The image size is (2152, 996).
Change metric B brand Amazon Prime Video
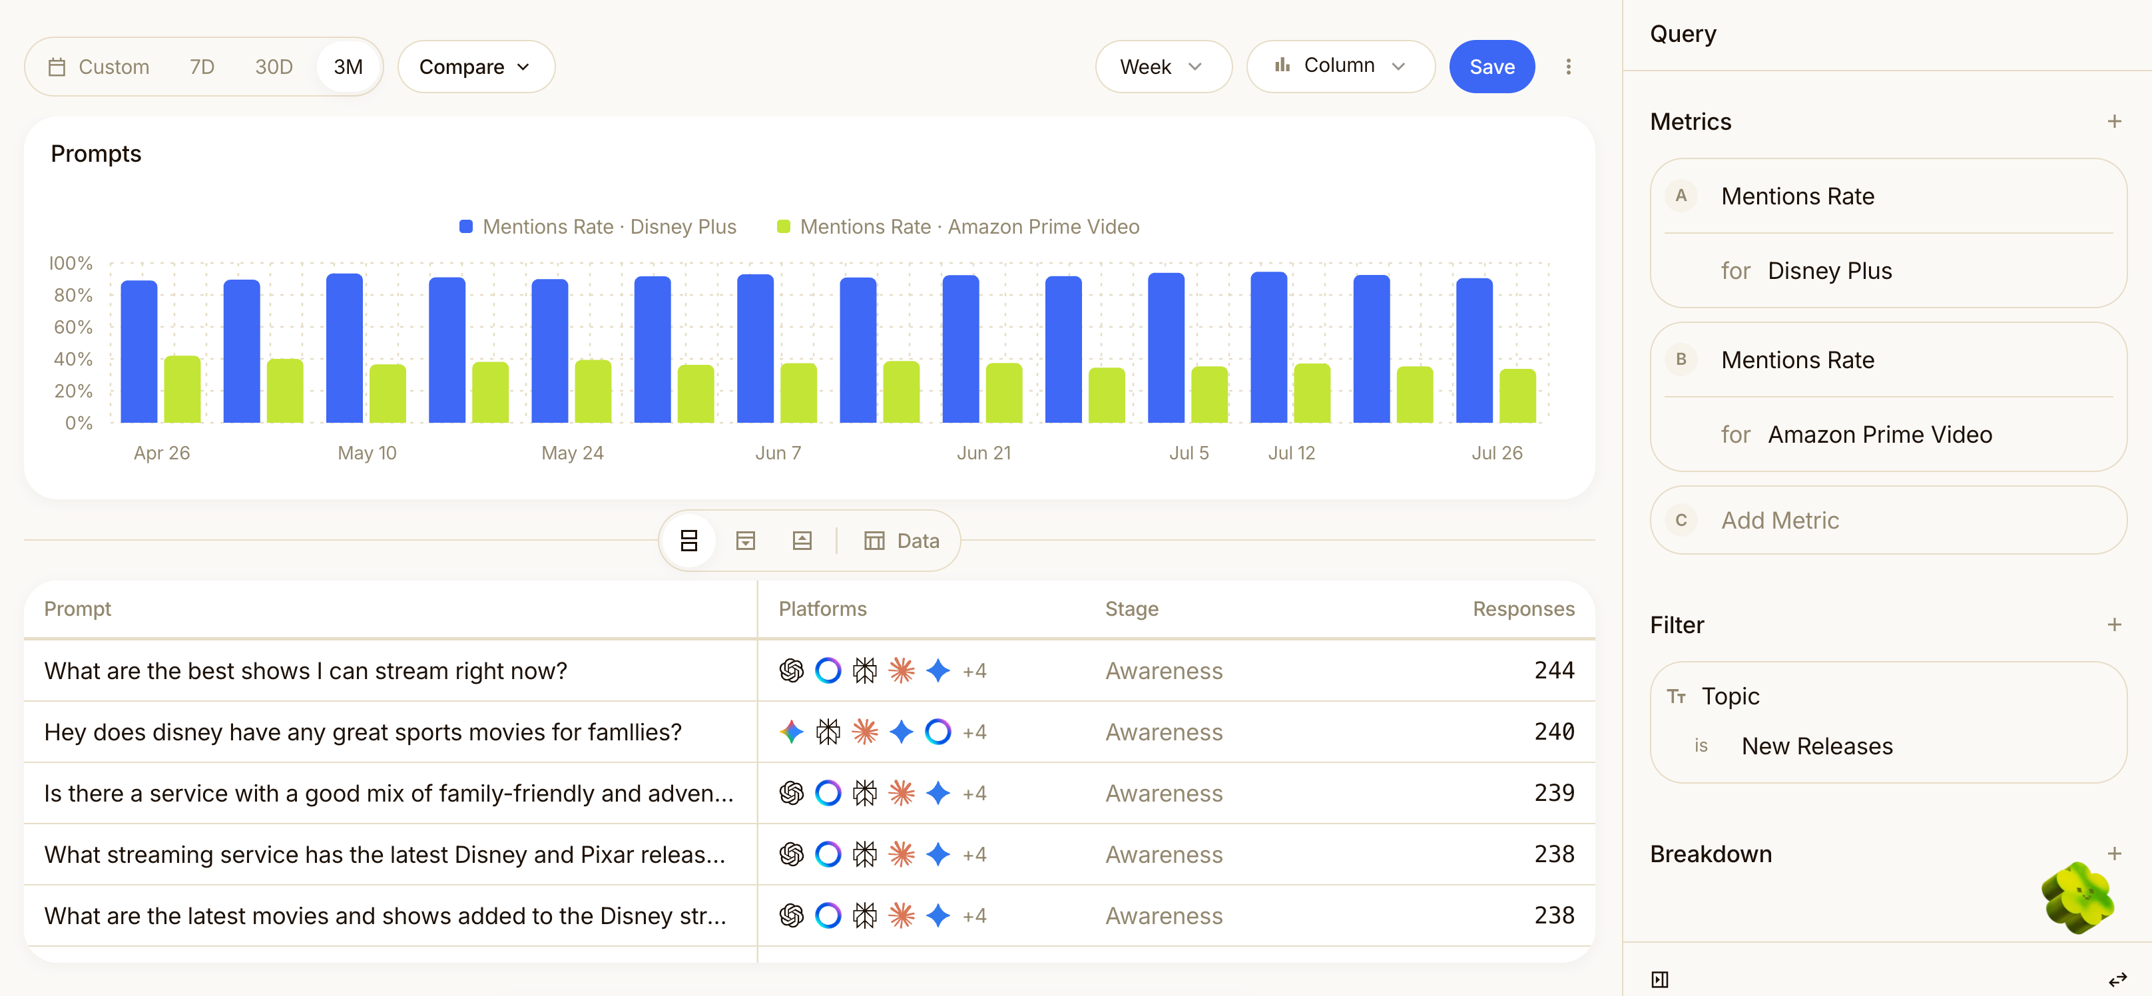tap(1880, 435)
